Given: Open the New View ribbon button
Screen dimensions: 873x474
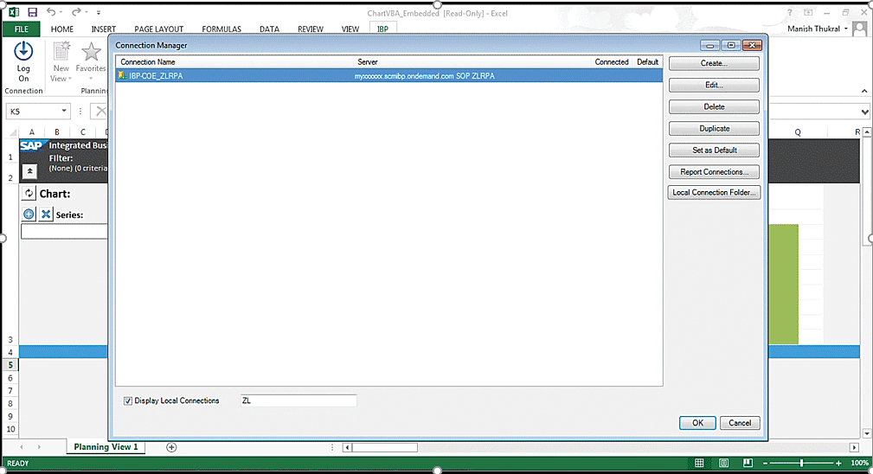Looking at the screenshot, I should click(61, 61).
